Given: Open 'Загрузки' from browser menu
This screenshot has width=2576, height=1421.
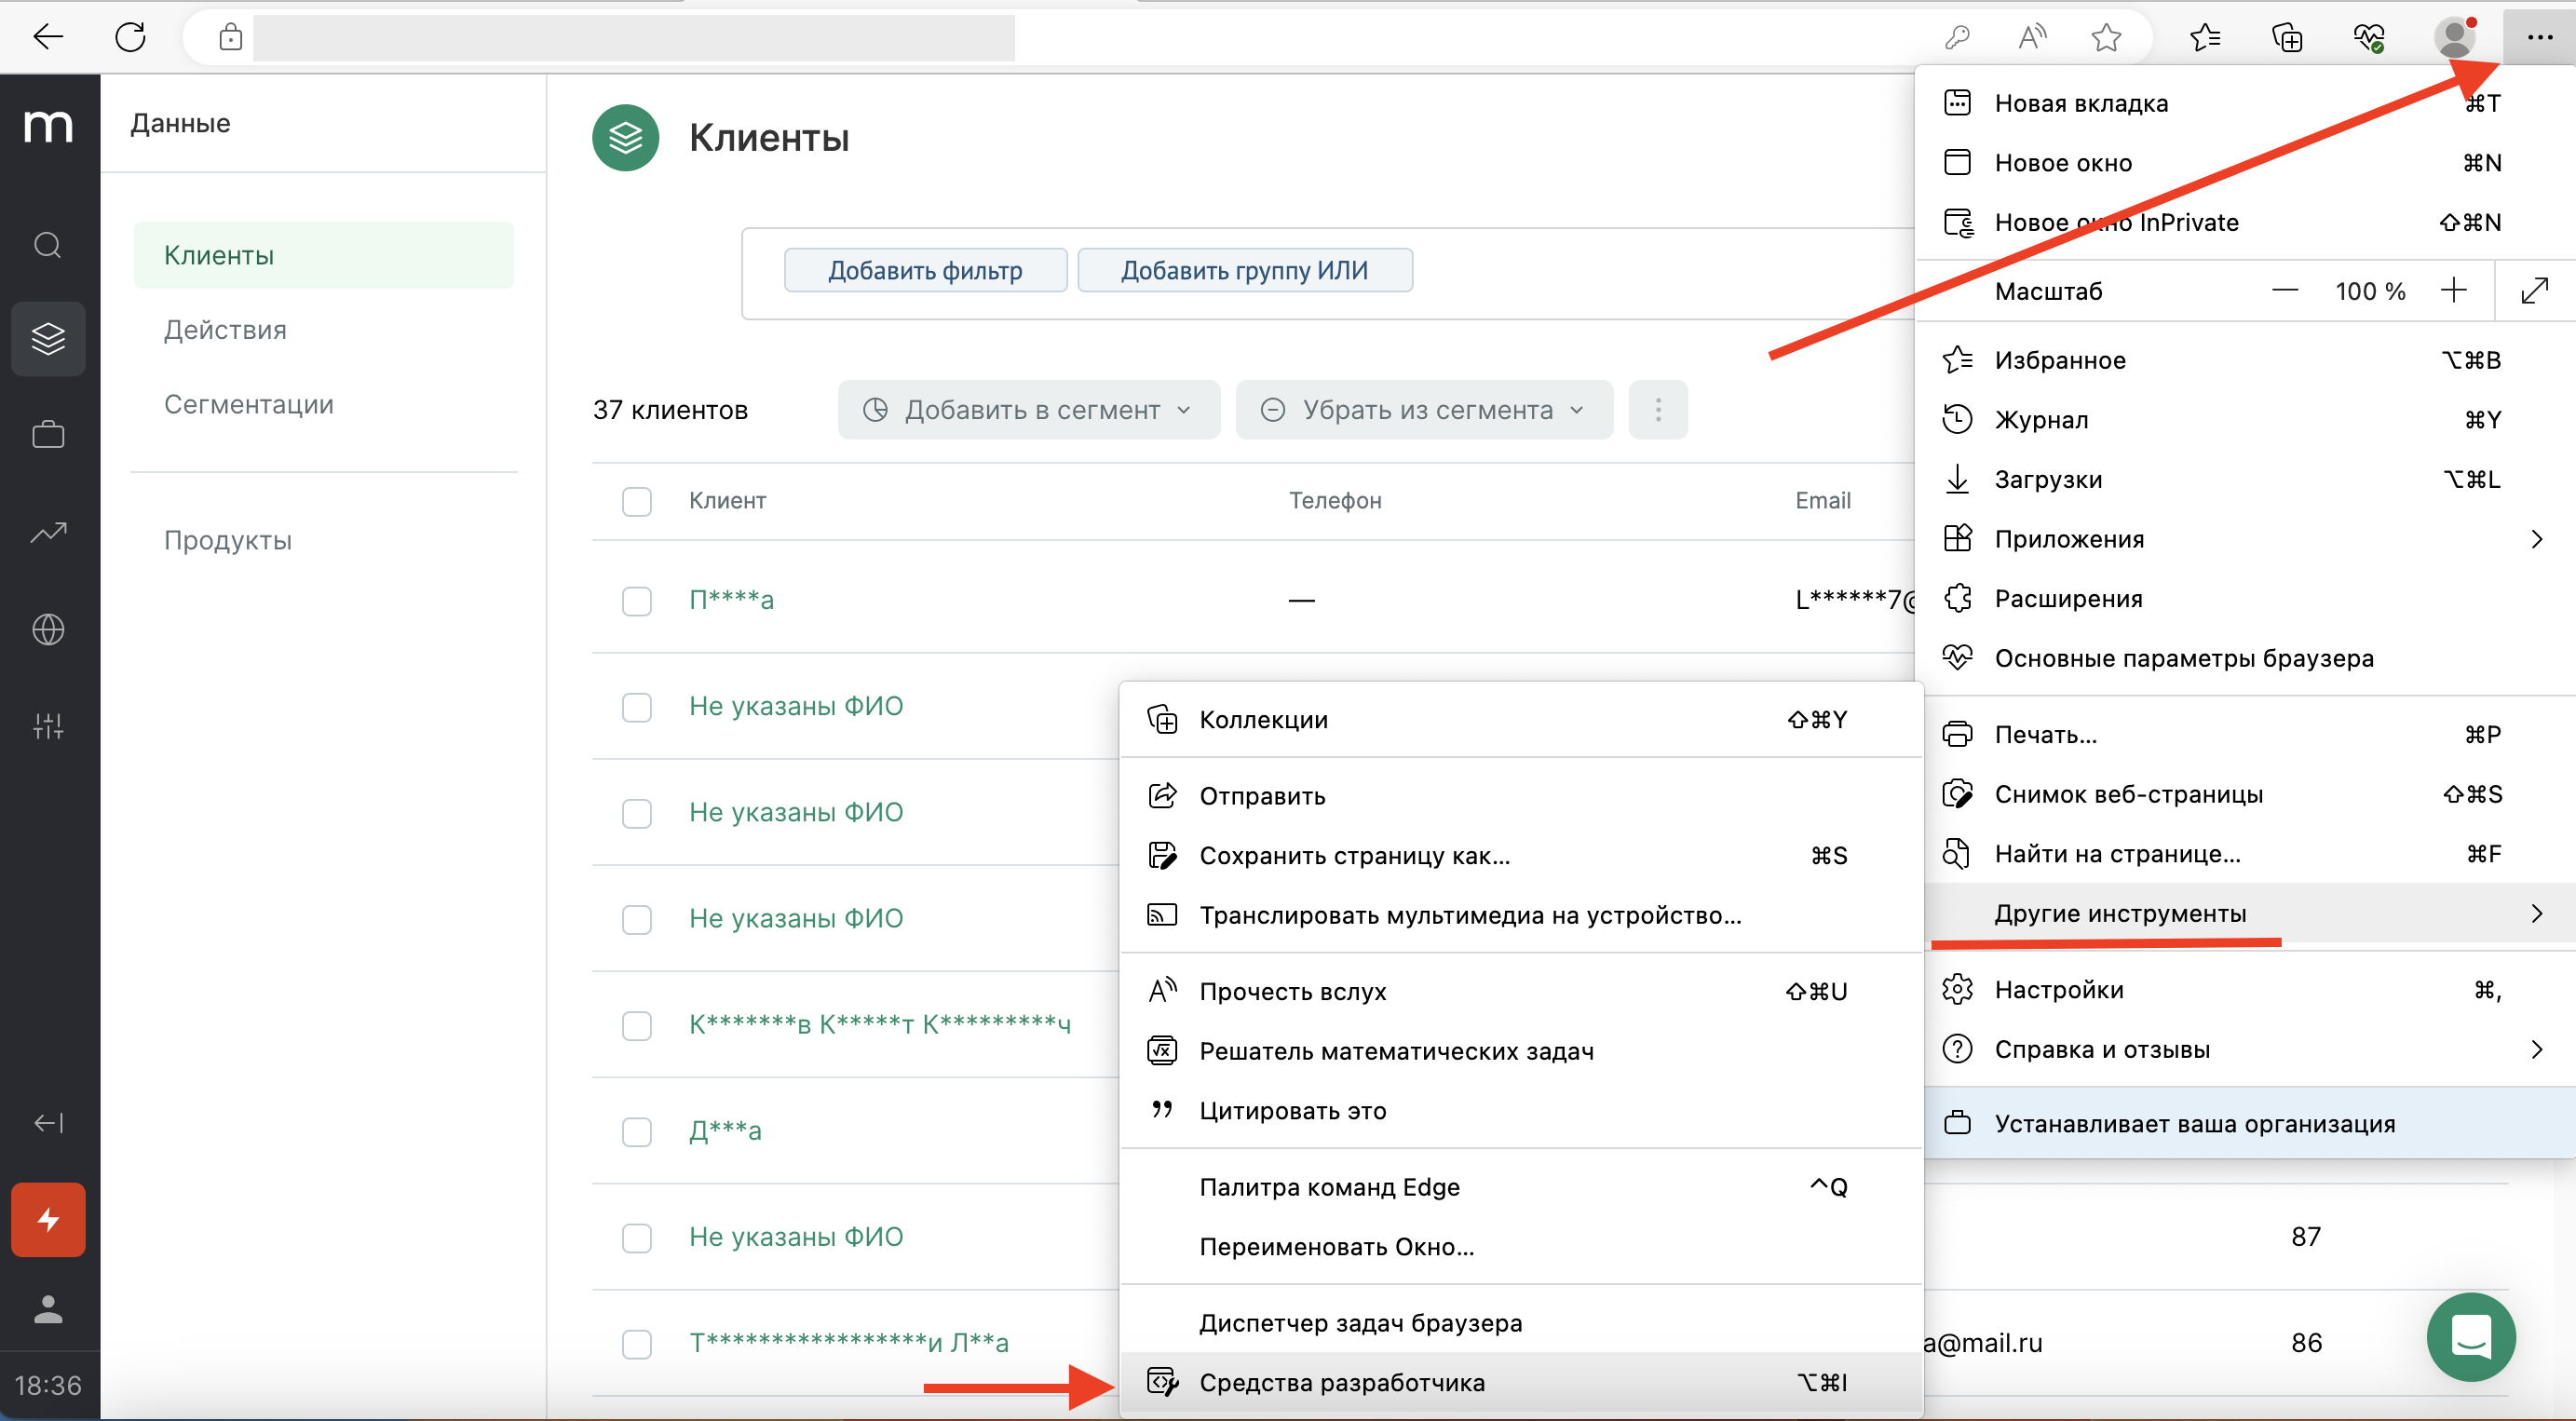Looking at the screenshot, I should (x=2246, y=479).
